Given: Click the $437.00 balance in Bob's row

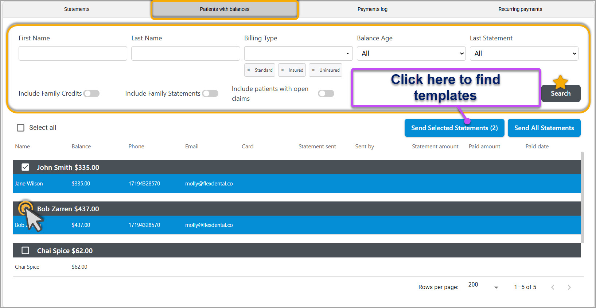Looking at the screenshot, I should (81, 225).
